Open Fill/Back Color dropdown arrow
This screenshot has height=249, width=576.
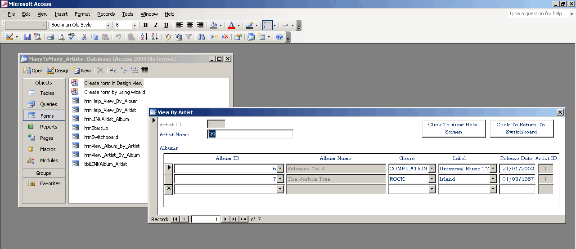[x=221, y=25]
